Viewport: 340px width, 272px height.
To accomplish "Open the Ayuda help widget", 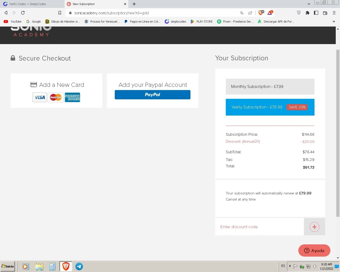I will tap(314, 250).
